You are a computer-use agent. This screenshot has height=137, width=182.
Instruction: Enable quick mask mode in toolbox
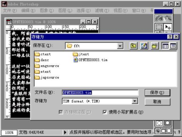coord(167,123)
